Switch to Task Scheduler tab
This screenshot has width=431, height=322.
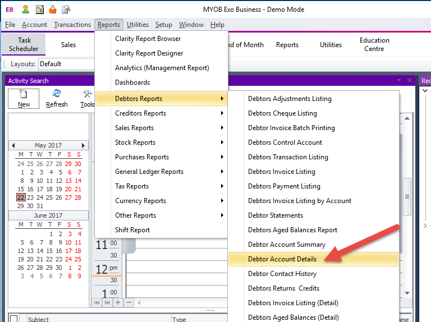point(24,44)
